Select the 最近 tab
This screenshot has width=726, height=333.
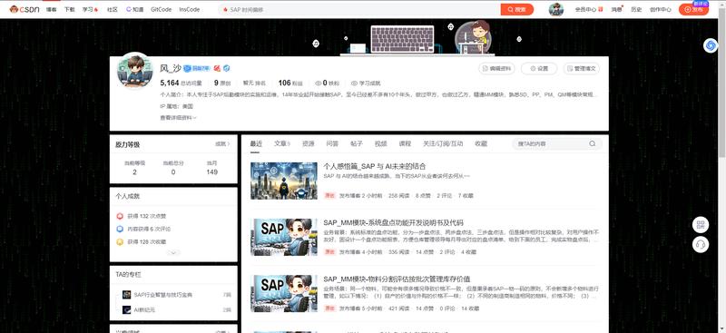(x=256, y=143)
